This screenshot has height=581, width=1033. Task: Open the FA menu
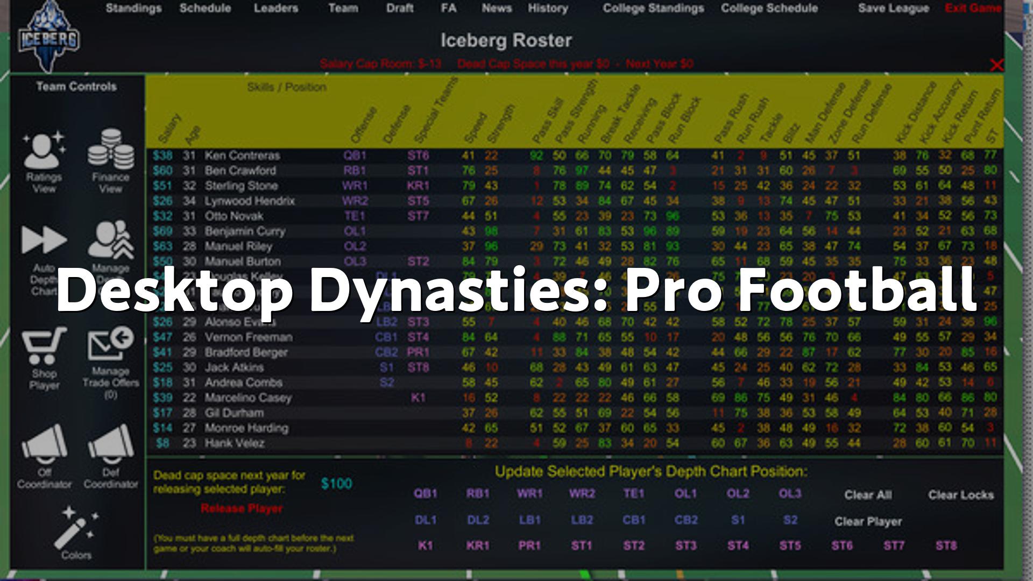click(x=449, y=8)
